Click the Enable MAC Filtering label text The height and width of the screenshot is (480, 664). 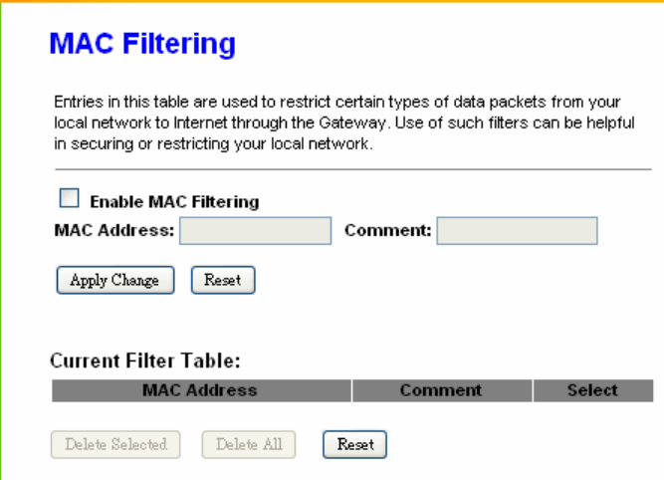(174, 201)
